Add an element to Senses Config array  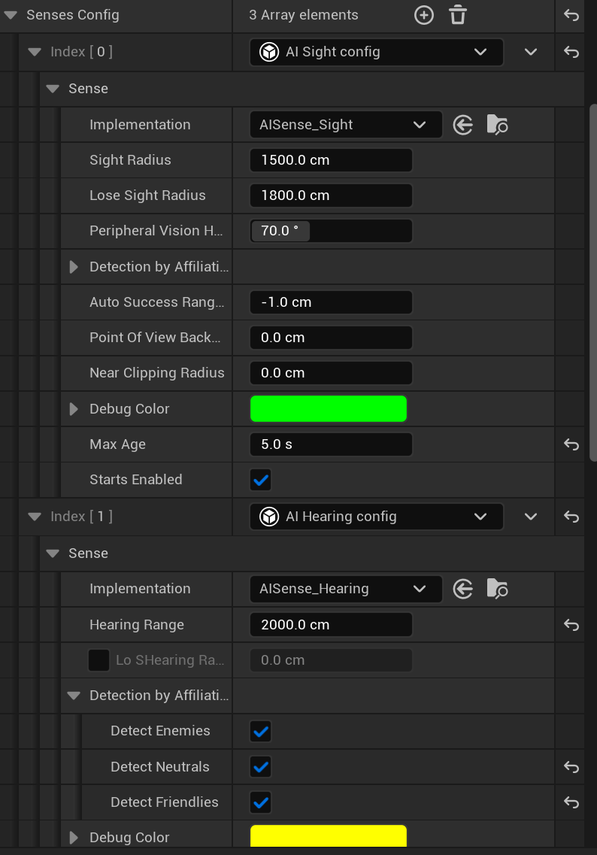[423, 15]
